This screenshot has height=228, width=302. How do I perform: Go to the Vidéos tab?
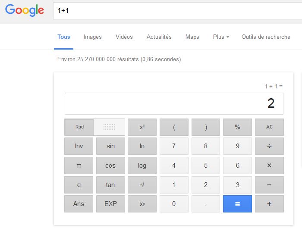coord(124,37)
